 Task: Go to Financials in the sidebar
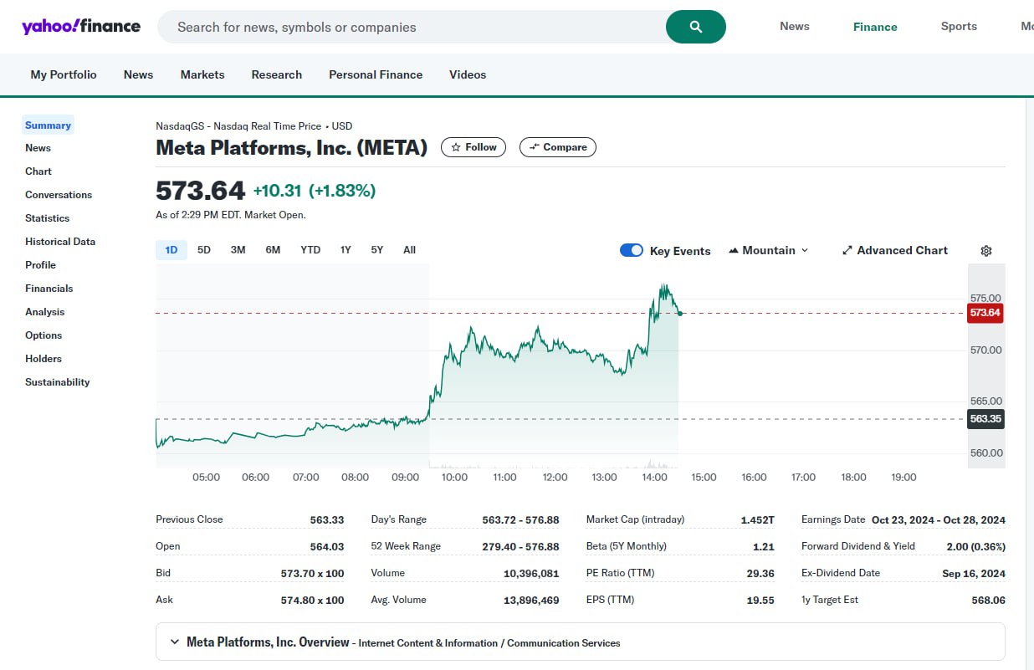click(49, 289)
